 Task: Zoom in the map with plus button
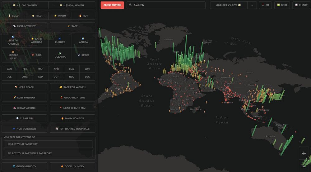304,153
